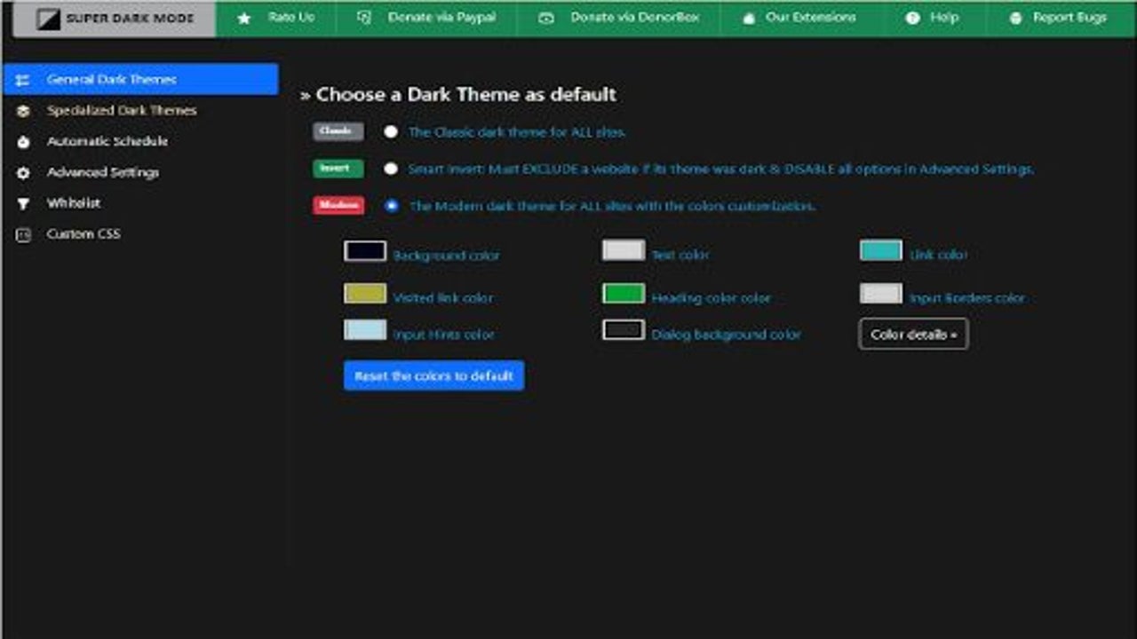Screen dimensions: 1137x639
Task: Click the General Dark Themes sliders icon
Action: coord(23,80)
